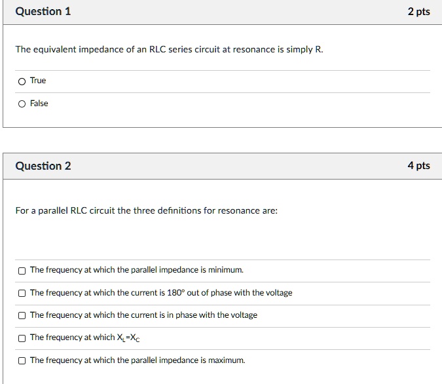Click the Question 2 heading

(x=43, y=166)
